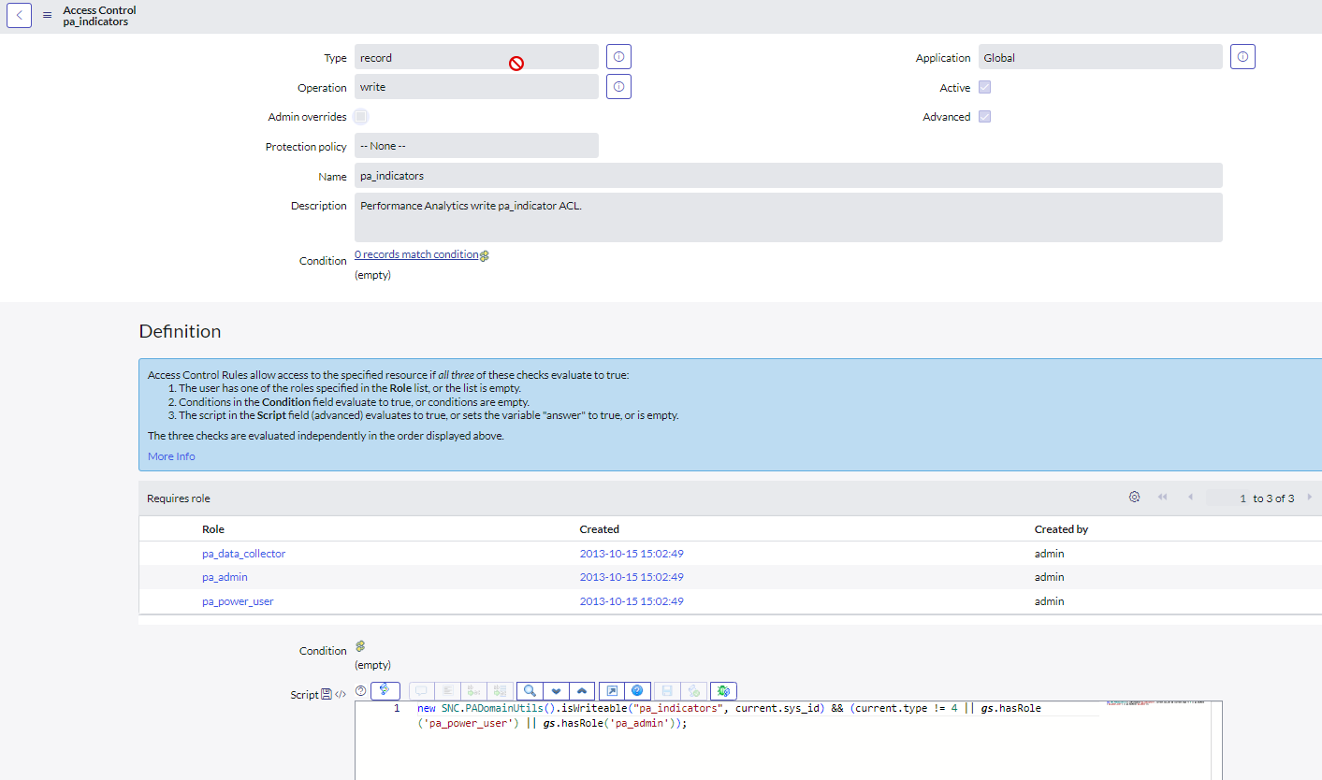Image resolution: width=1322 pixels, height=780 pixels.
Task: Click the '0 records match condition' link
Action: (416, 254)
